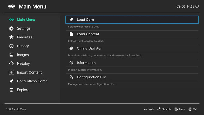Click 'Select which core to use.' description
The height and width of the screenshot is (115, 204).
click(83, 27)
